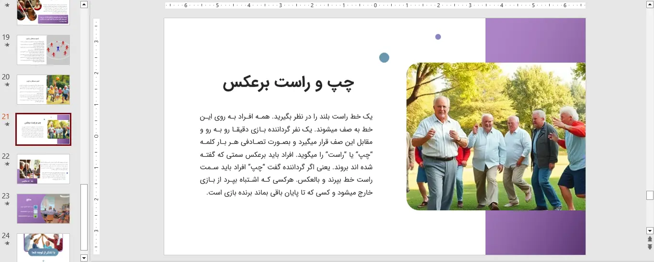
Task: Select slide 22 thumbnail
Action: click(x=43, y=169)
